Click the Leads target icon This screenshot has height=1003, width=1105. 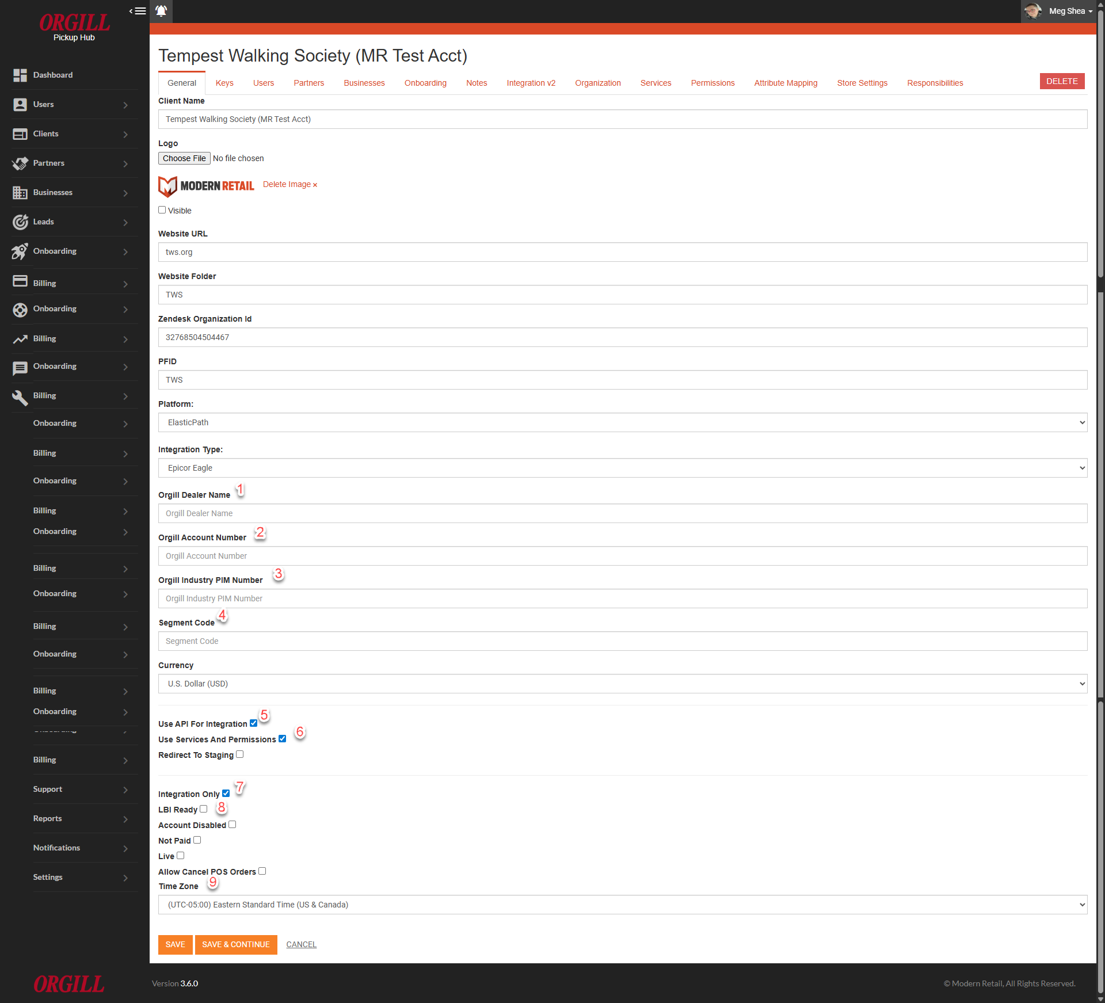[x=20, y=222]
